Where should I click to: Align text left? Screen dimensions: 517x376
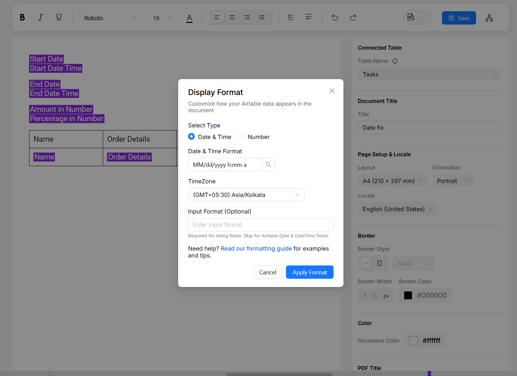(x=217, y=18)
